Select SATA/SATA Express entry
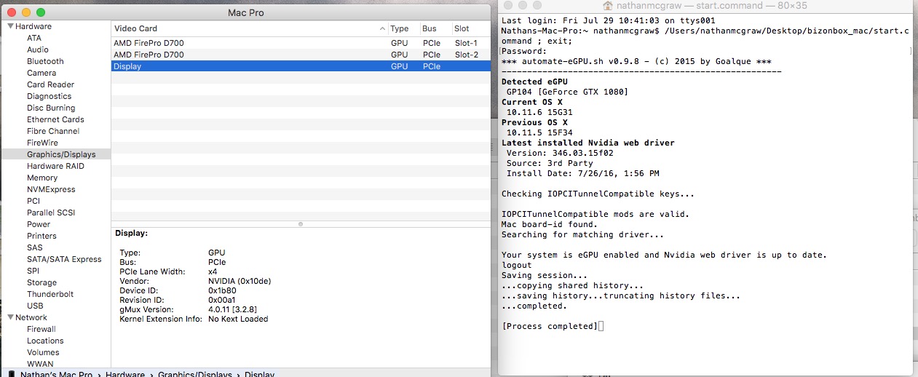 (64, 259)
